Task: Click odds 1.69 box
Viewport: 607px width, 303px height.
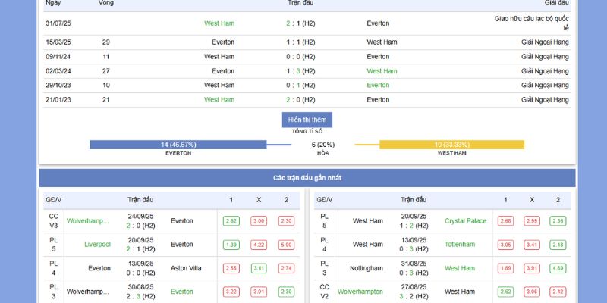Action: 505,269
